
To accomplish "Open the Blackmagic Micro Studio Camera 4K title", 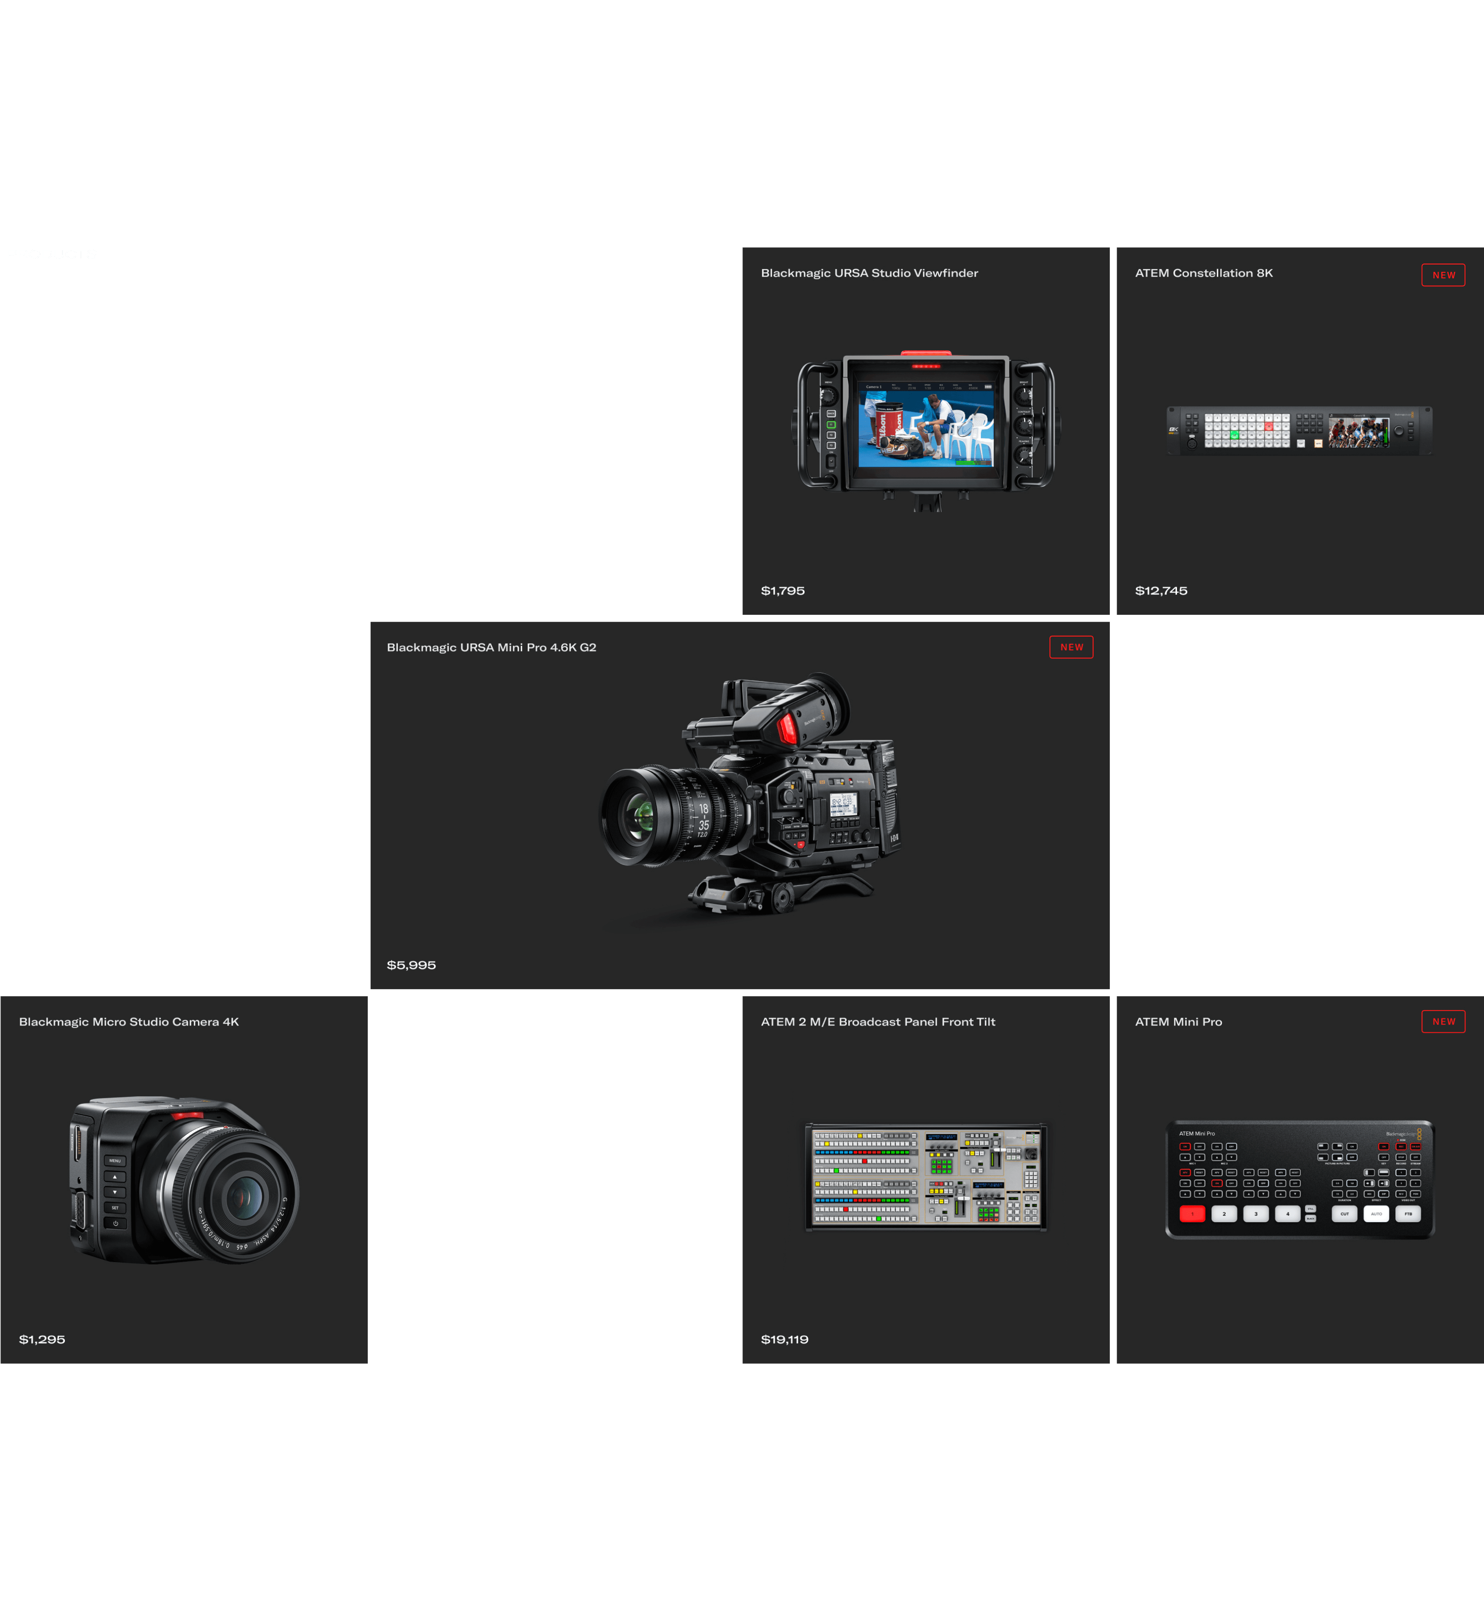I will tap(128, 1022).
